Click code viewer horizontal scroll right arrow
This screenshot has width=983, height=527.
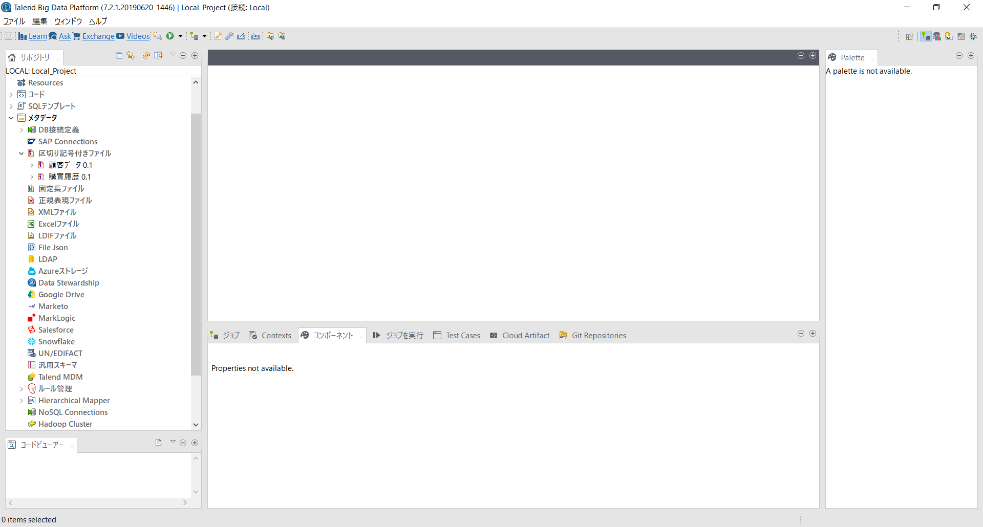[x=185, y=503]
